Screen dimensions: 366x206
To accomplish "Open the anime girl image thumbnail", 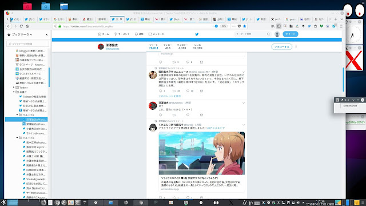I will tap(202, 153).
